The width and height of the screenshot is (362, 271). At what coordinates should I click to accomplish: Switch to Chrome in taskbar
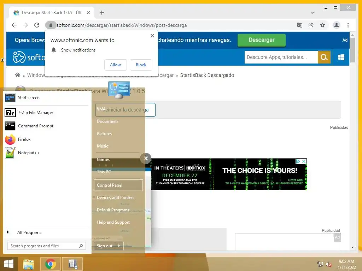[x=50, y=264]
